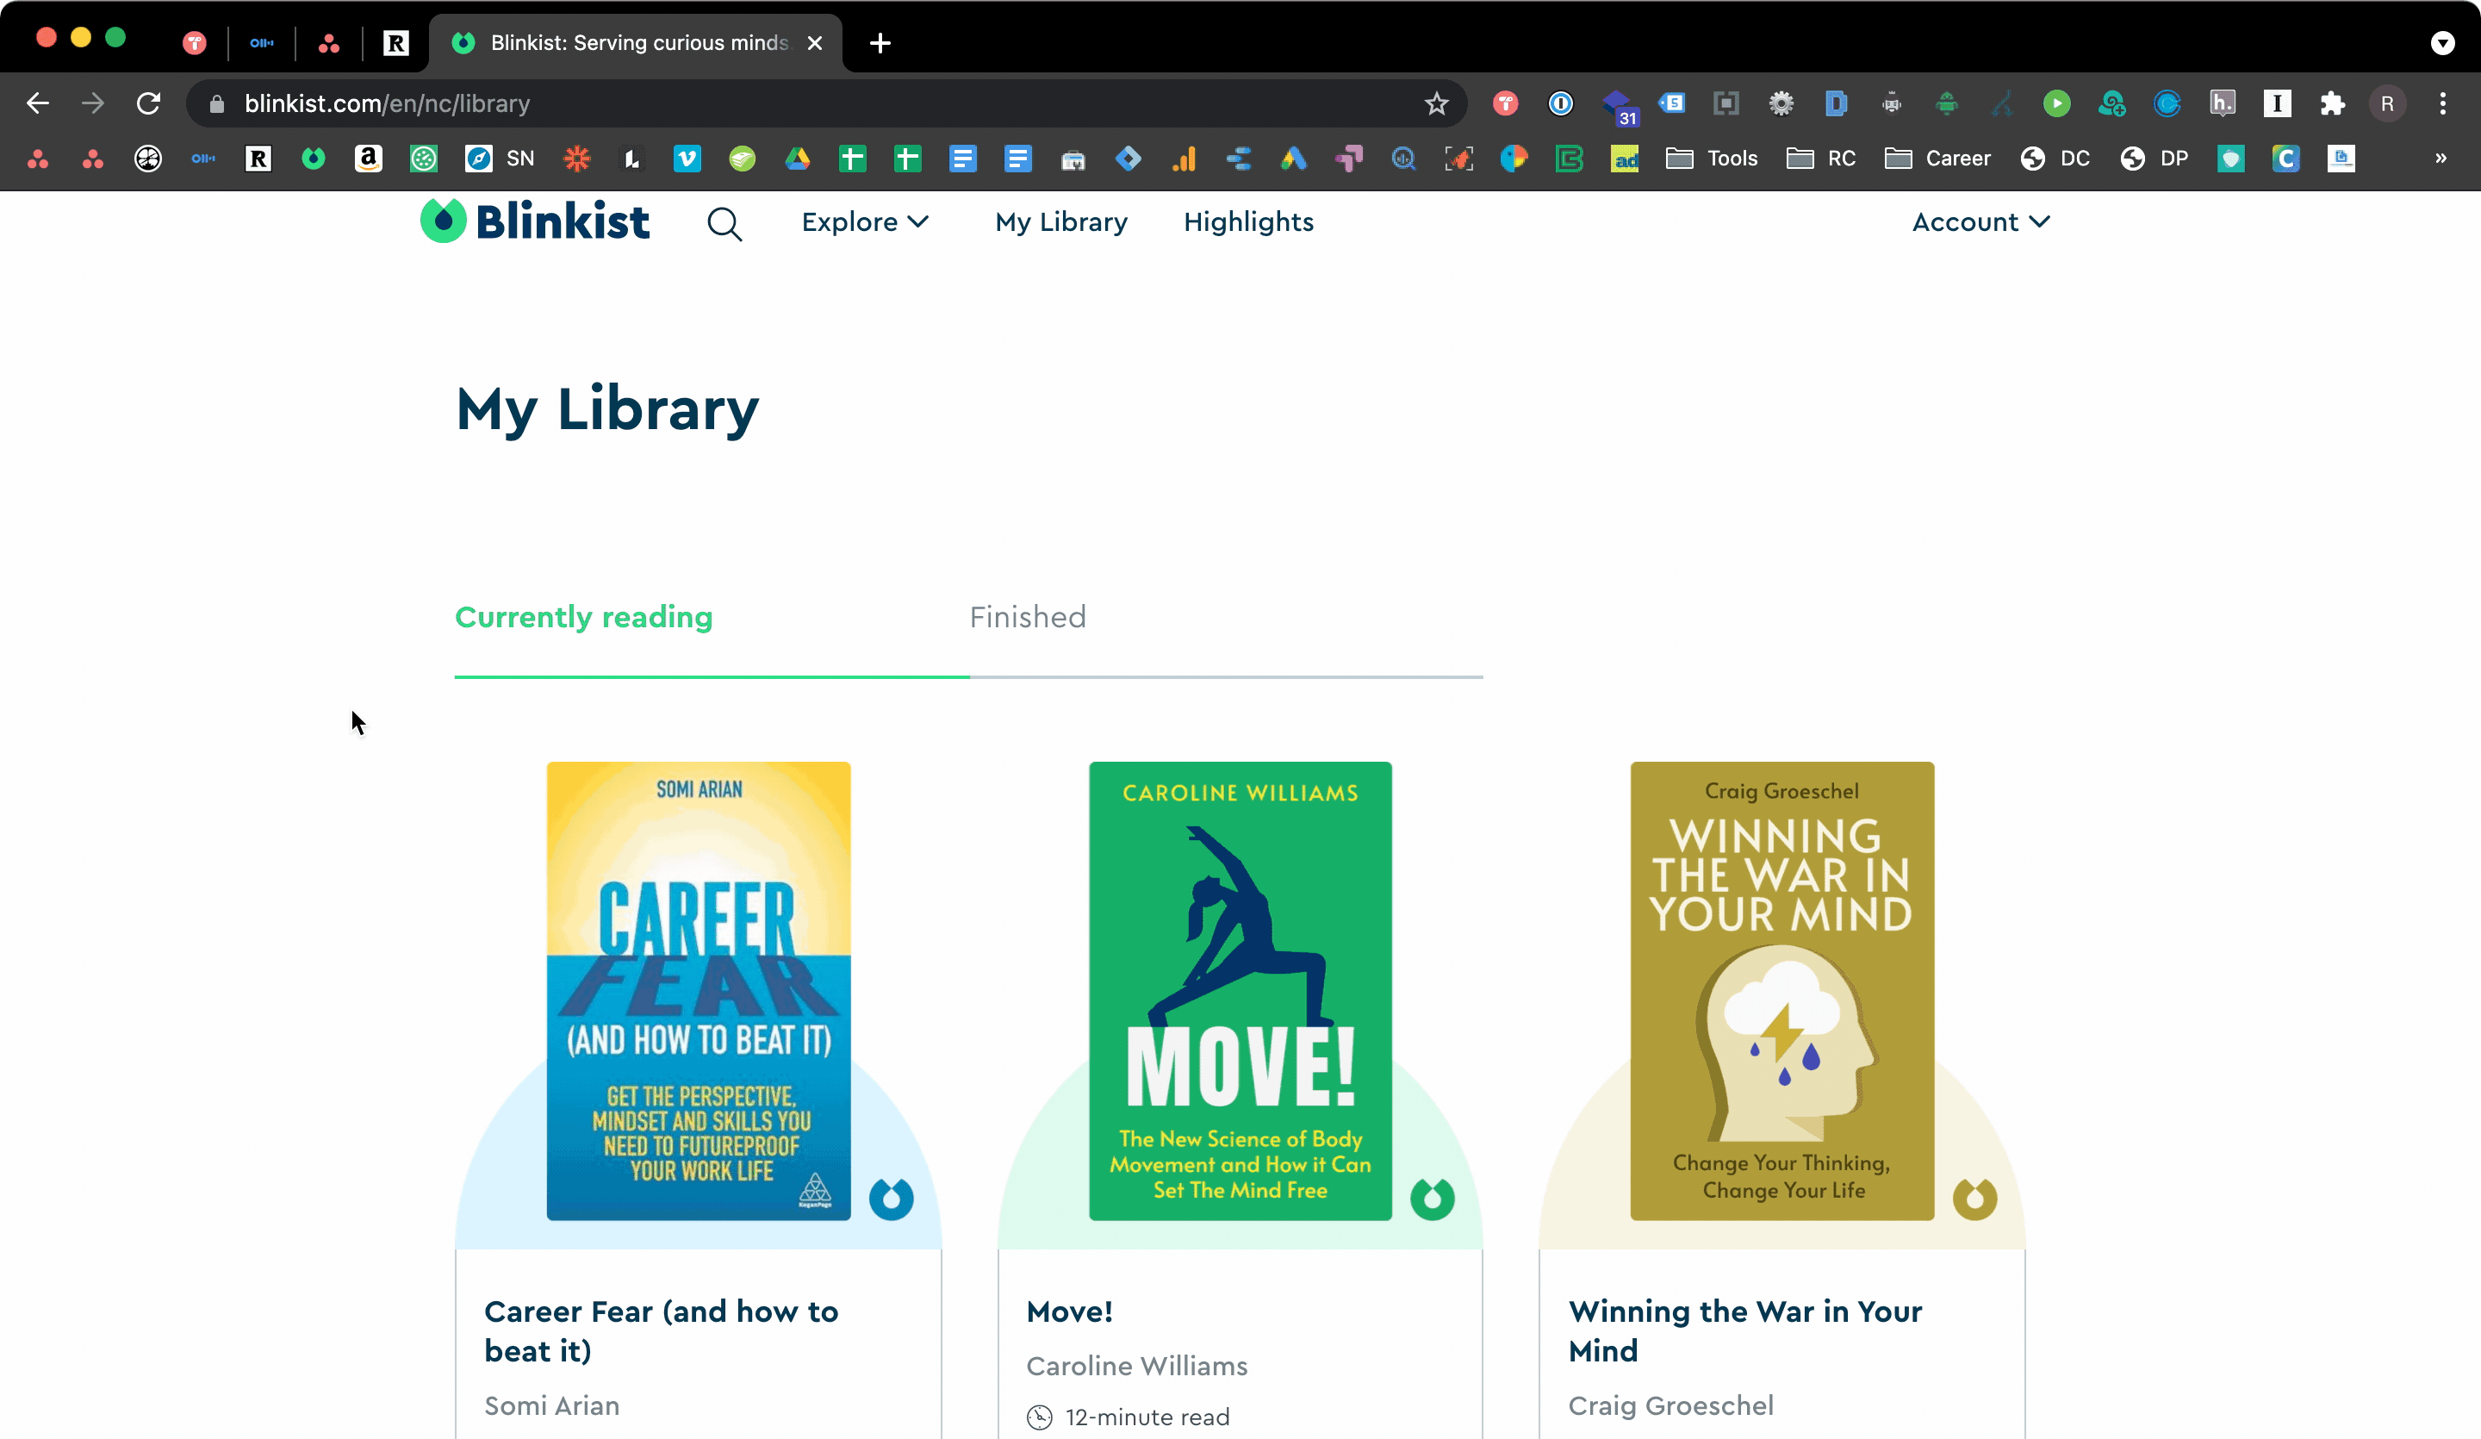
Task: Open the red T extension icon
Action: click(x=1505, y=103)
